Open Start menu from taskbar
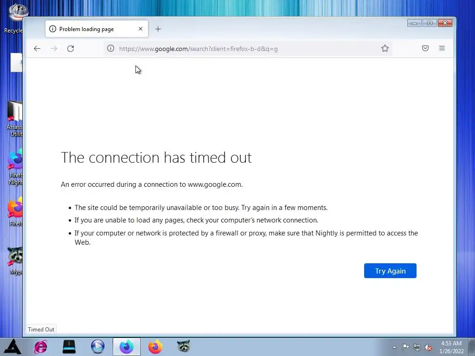Screen dimensions: 475x356 (x=13, y=347)
